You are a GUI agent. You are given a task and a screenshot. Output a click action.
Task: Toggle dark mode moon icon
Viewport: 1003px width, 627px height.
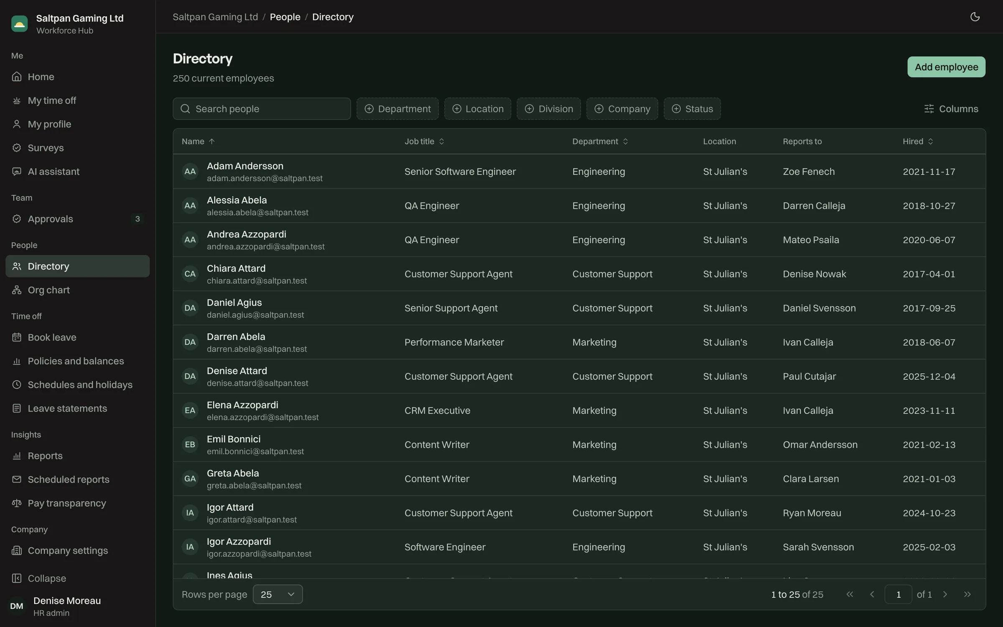pyautogui.click(x=975, y=17)
